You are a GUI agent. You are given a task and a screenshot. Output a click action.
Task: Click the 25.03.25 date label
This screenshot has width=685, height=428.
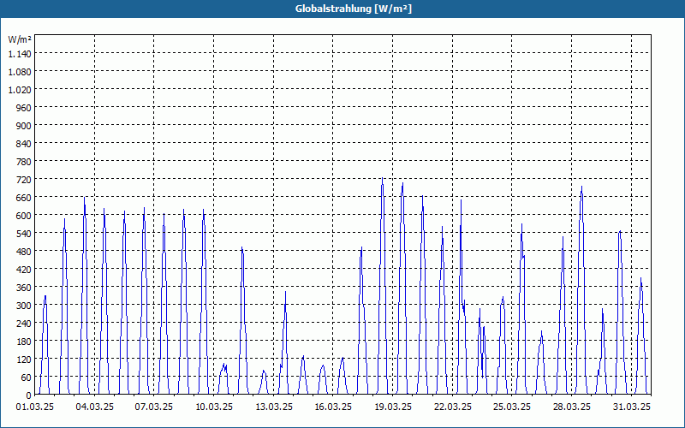[x=511, y=407]
